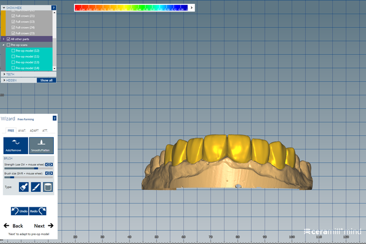
Task: Choose the cylinder brush type
Action: [x=48, y=187]
